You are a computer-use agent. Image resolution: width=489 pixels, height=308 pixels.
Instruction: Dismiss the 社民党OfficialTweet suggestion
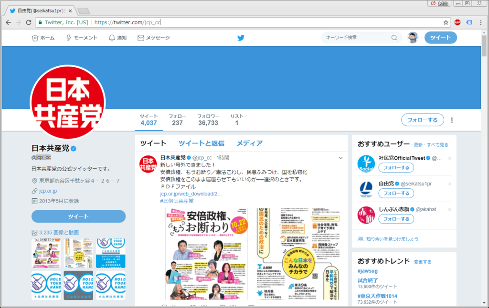pos(449,158)
